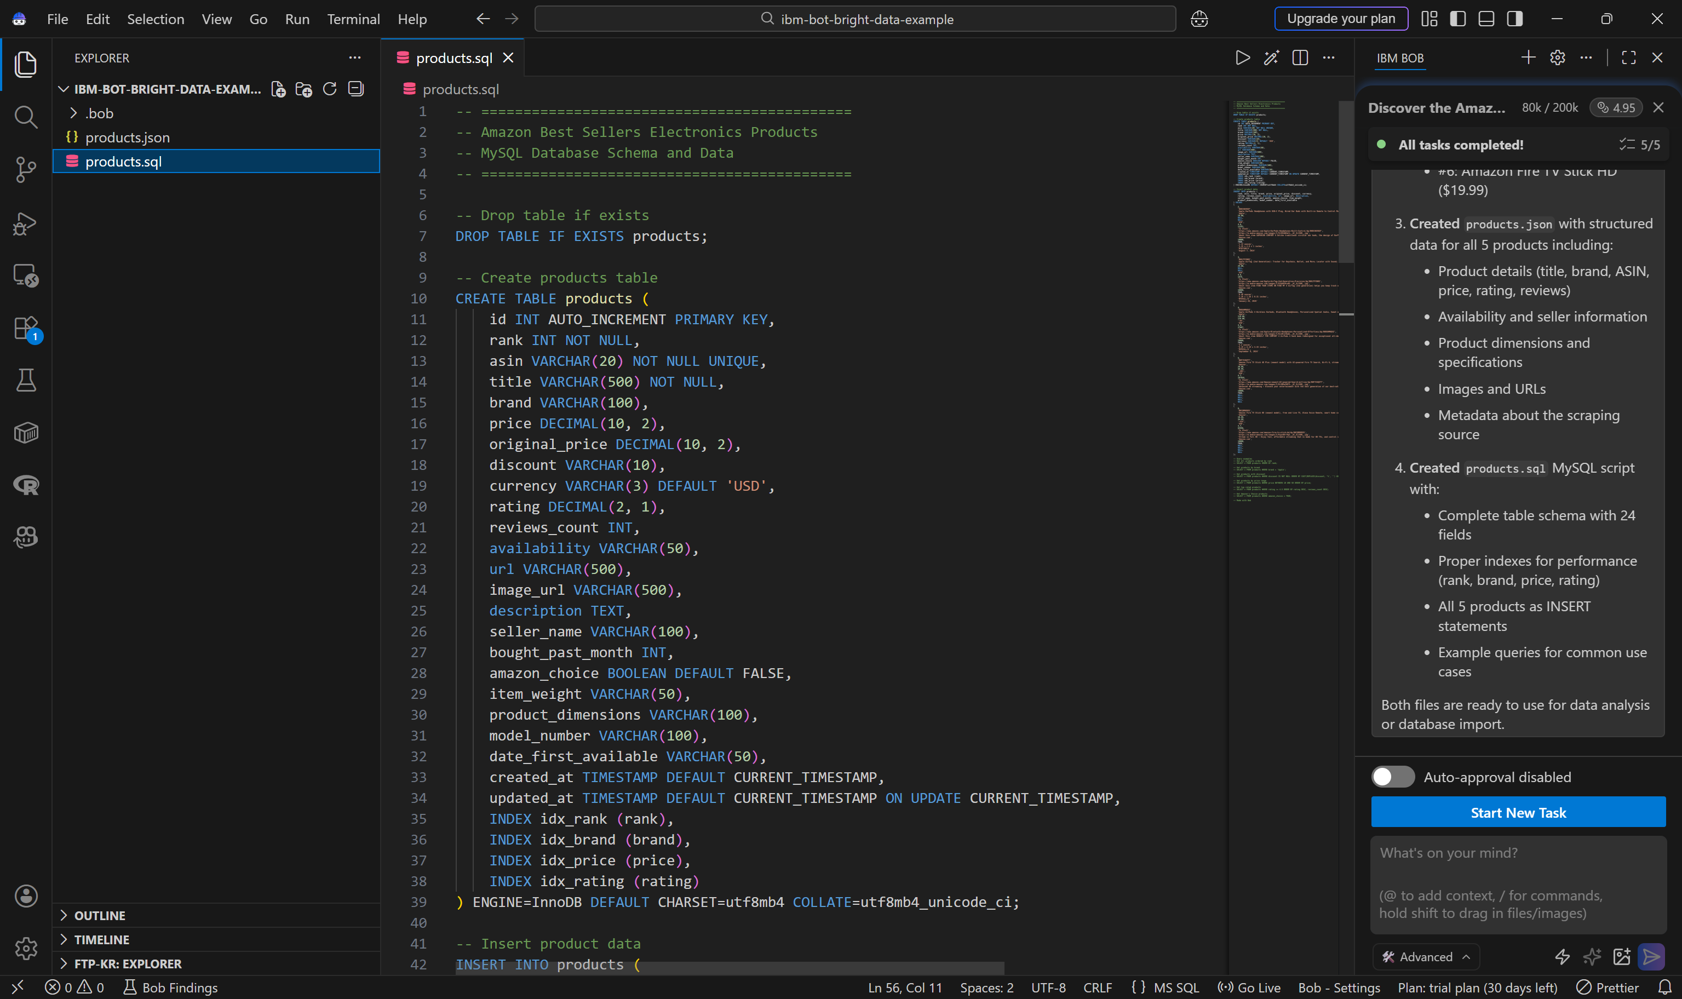
Task: Open Bob - Settings in status bar
Action: pyautogui.click(x=1339, y=987)
